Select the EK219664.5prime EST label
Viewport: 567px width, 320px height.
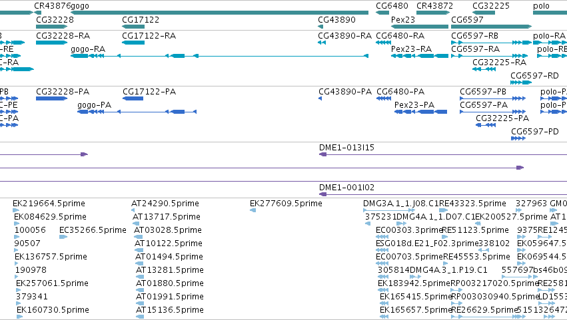(x=49, y=204)
